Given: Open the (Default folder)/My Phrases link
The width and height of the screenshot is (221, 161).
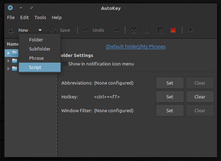Looking at the screenshot, I should pyautogui.click(x=136, y=46).
